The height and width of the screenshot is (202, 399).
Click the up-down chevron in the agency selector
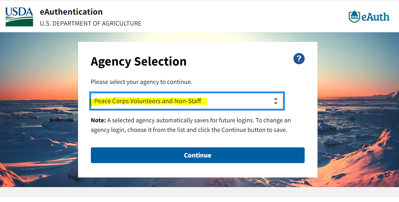pyautogui.click(x=276, y=101)
